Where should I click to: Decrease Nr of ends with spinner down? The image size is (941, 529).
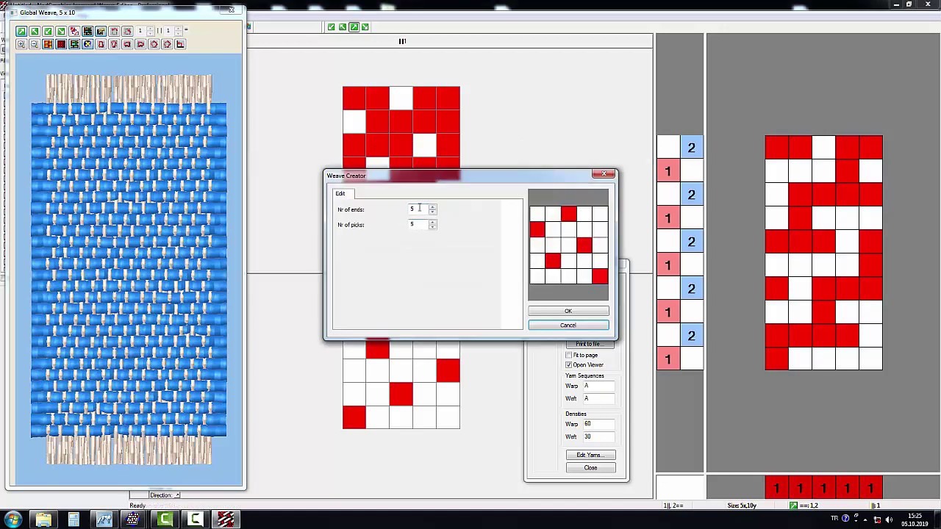[432, 212]
